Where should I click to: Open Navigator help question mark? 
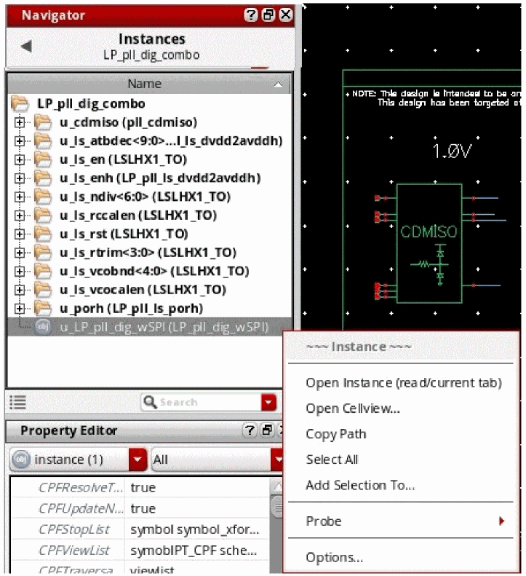click(x=251, y=15)
